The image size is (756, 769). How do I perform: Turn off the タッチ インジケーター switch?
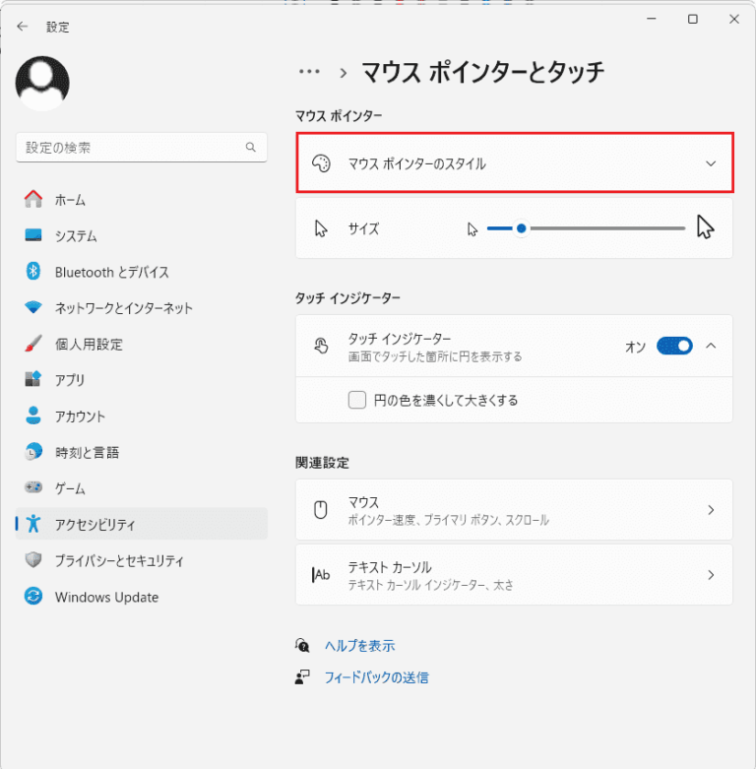pyautogui.click(x=674, y=346)
